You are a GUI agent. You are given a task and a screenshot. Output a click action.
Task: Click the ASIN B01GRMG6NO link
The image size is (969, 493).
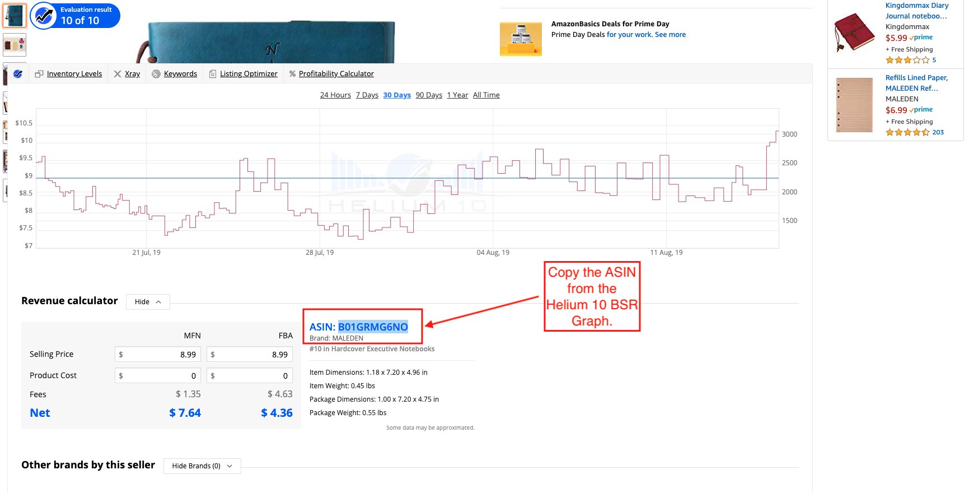373,327
